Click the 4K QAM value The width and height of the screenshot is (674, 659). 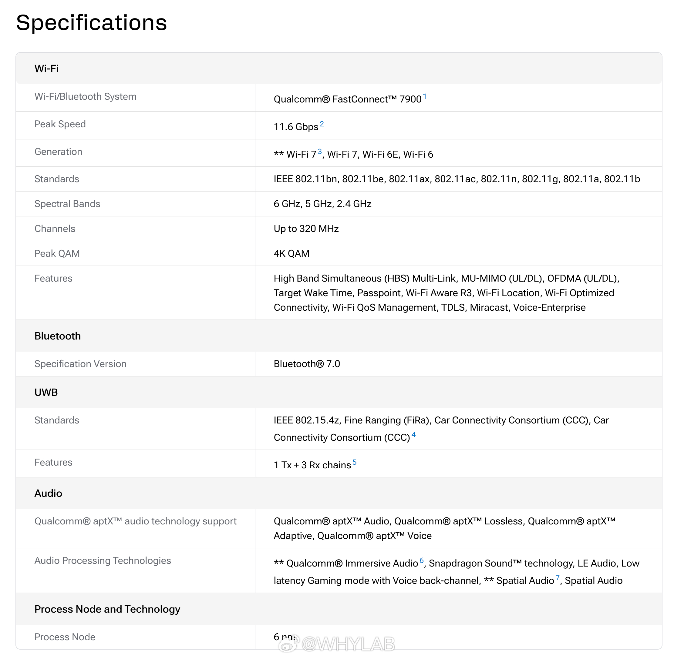point(291,254)
